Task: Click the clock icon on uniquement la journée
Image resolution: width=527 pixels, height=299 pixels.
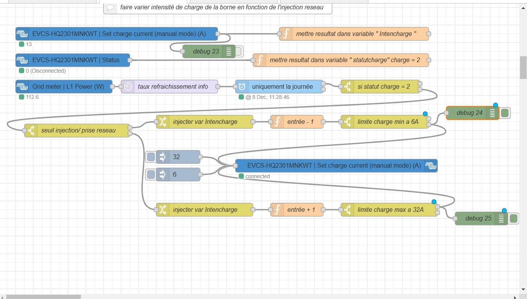Action: 242,87
